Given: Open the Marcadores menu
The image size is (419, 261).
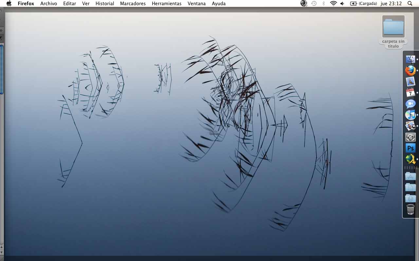Looking at the screenshot, I should point(133,4).
